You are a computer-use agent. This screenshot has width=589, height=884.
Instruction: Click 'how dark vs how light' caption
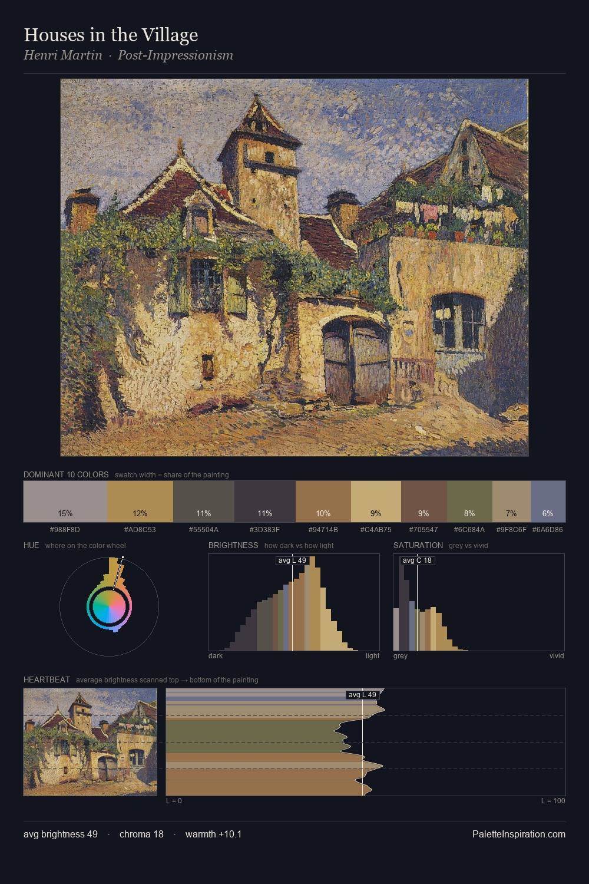pos(299,545)
